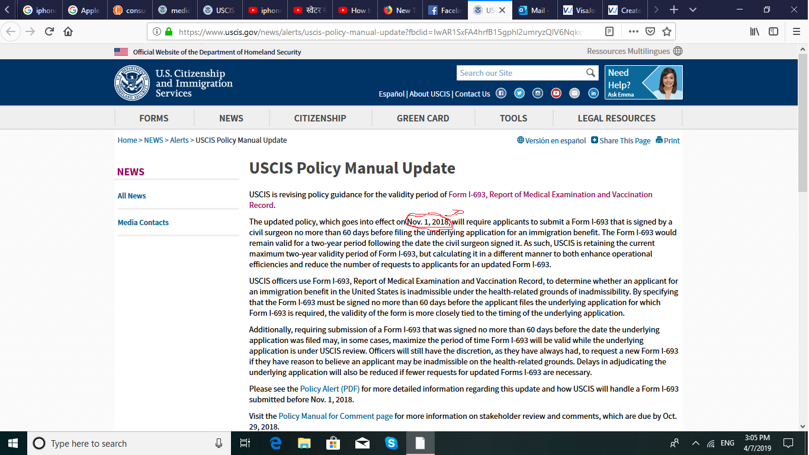The image size is (809, 455).
Task: Open About USCIS link
Action: 430,94
